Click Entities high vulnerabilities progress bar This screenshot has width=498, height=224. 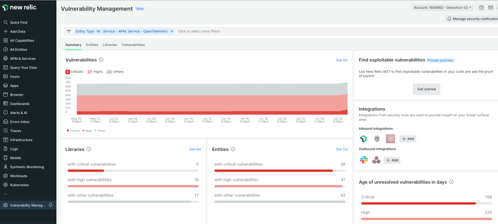coord(280,186)
